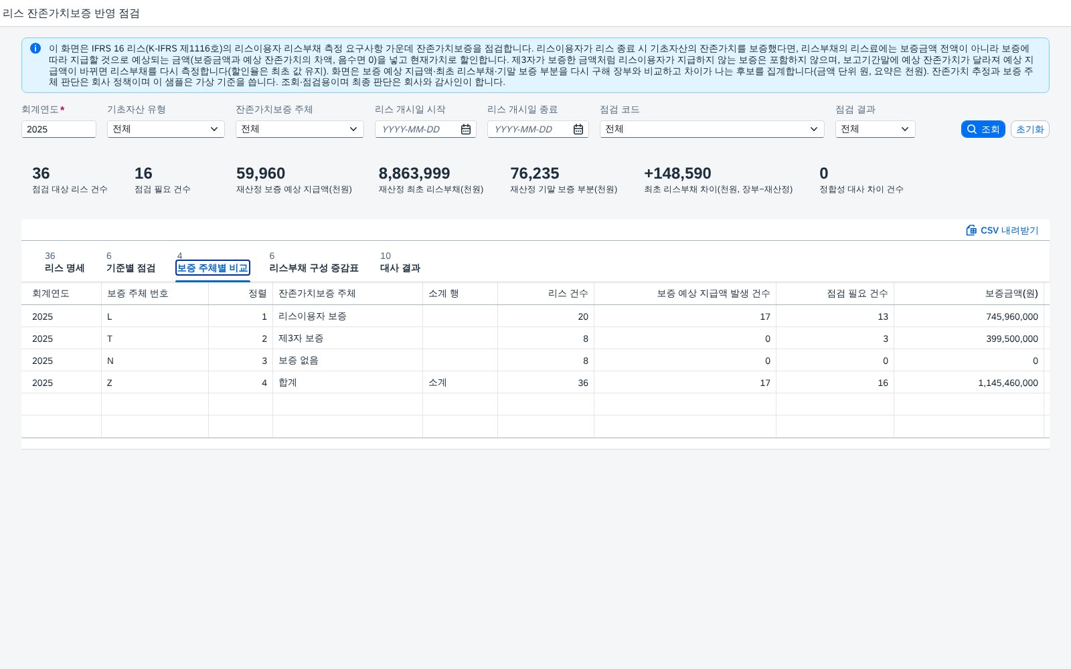Click the 리스 건수 column header
The width and height of the screenshot is (1071, 669).
(x=546, y=294)
